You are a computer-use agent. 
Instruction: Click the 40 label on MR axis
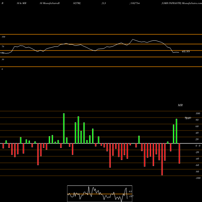[x=197, y=133]
